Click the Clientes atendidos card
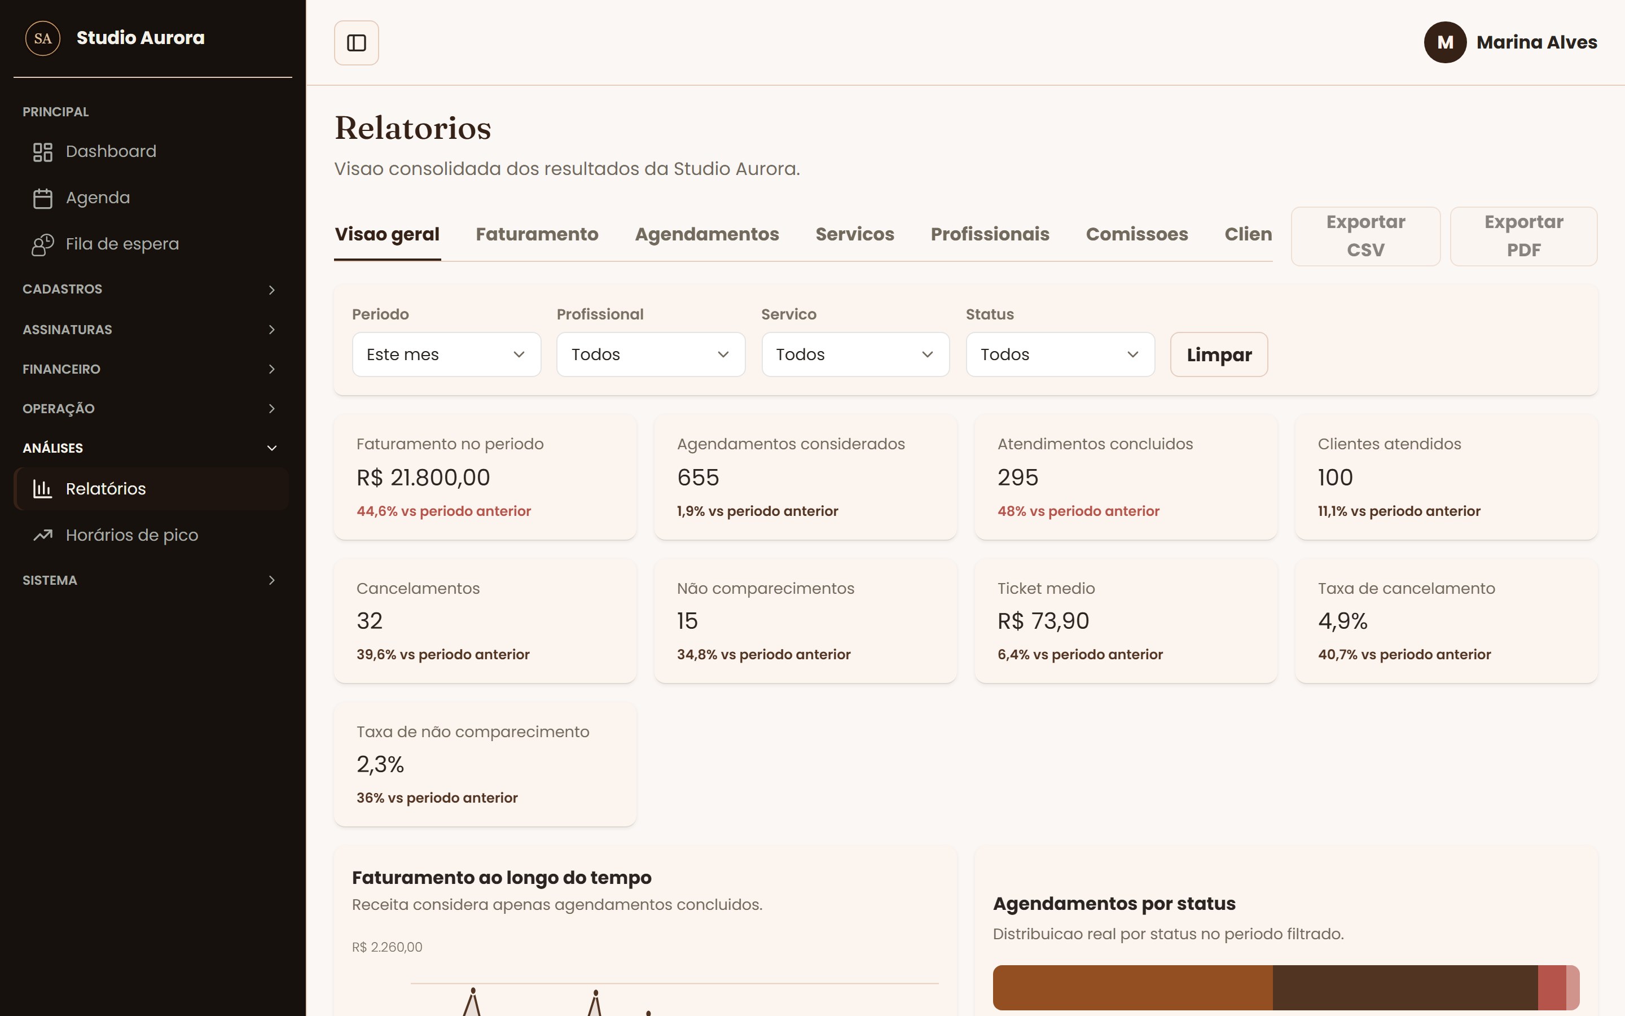1625x1016 pixels. [1446, 477]
